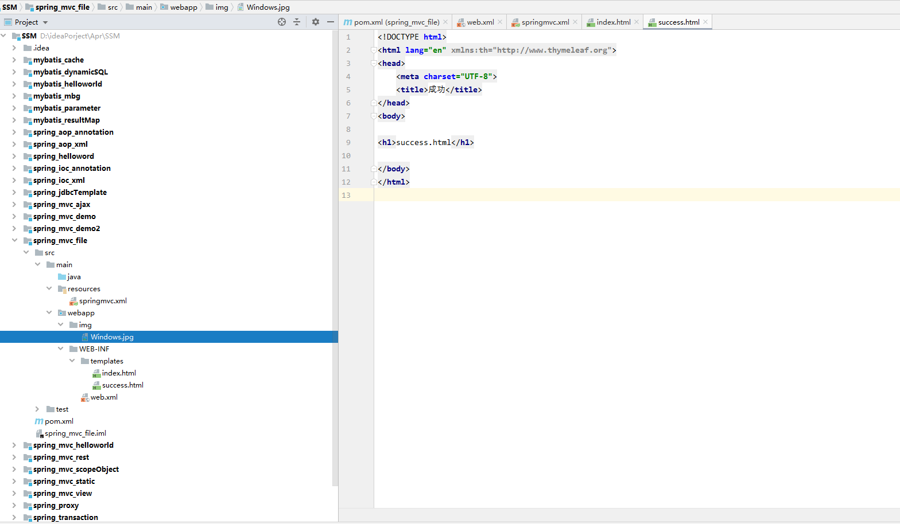Select the spring_aop_annotation module
Screen dimensions: 900x524
73,132
